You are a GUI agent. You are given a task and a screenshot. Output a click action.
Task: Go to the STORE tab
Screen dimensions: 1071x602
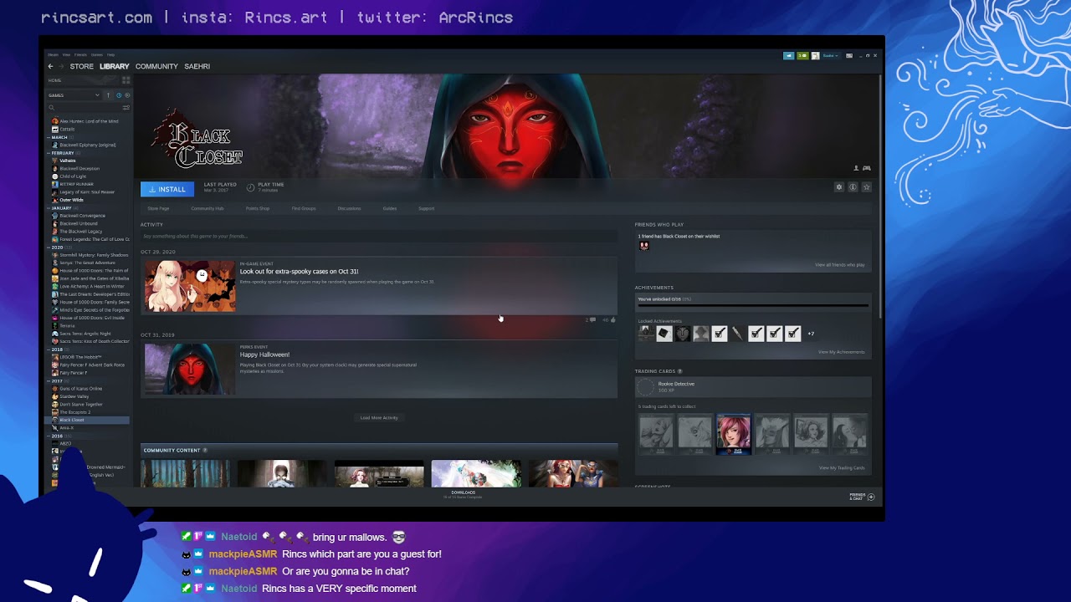(82, 66)
